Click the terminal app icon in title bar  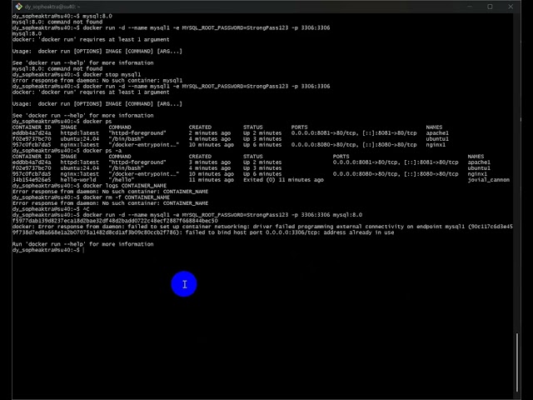pos(19,7)
